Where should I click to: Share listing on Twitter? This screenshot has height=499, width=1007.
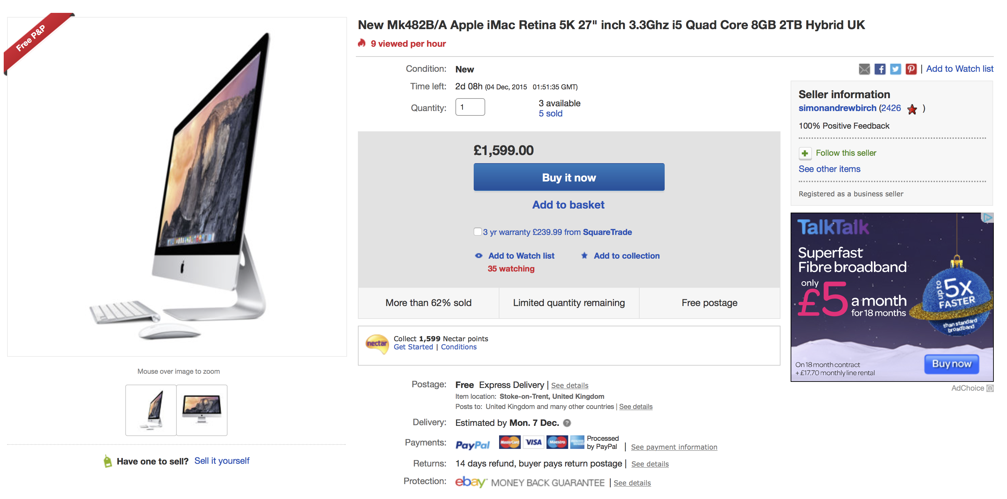895,69
